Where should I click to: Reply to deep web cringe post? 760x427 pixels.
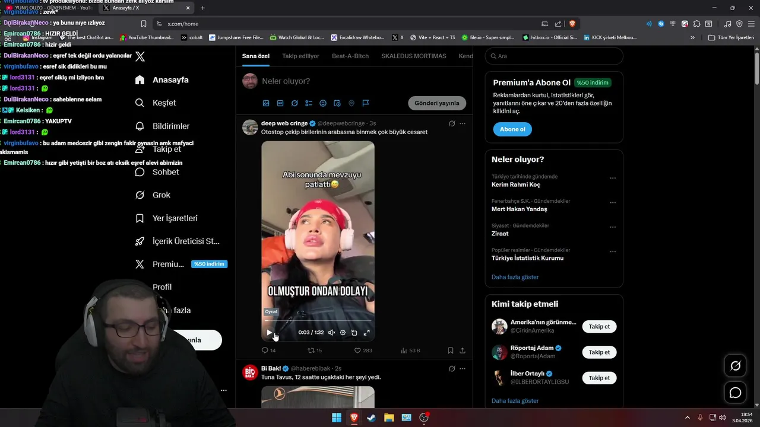(x=269, y=350)
